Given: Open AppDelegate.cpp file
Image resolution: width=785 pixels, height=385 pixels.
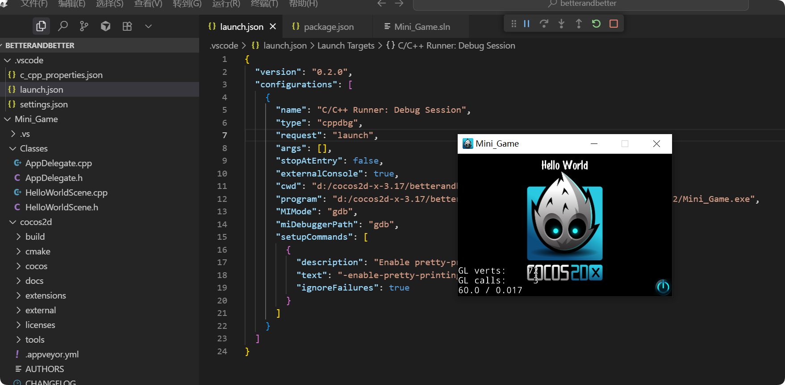Looking at the screenshot, I should 100,163.
